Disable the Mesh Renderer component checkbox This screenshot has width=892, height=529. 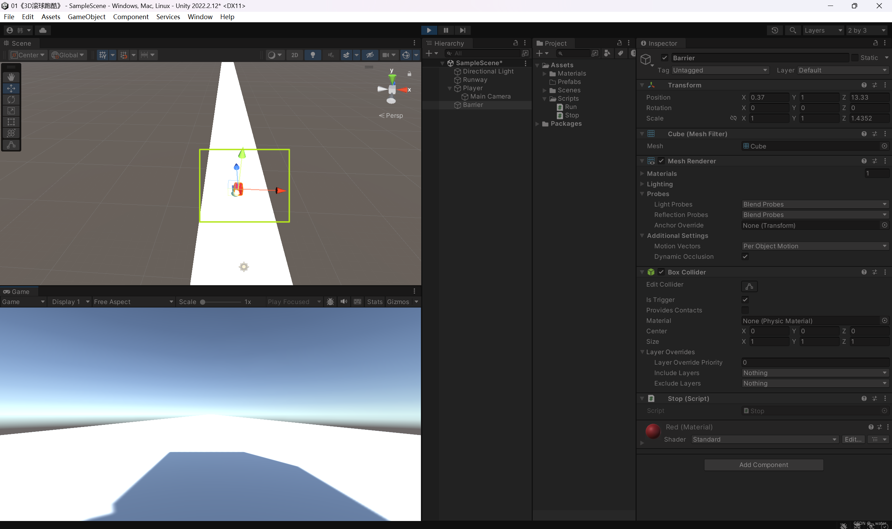pos(661,161)
